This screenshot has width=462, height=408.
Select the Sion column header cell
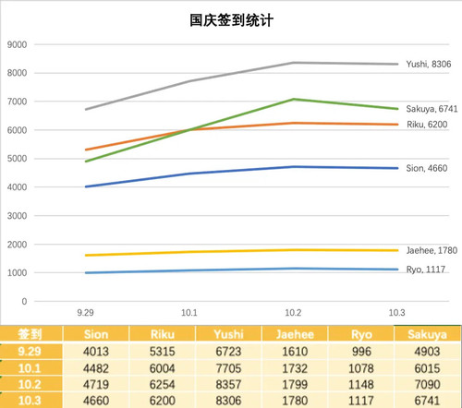(x=96, y=334)
